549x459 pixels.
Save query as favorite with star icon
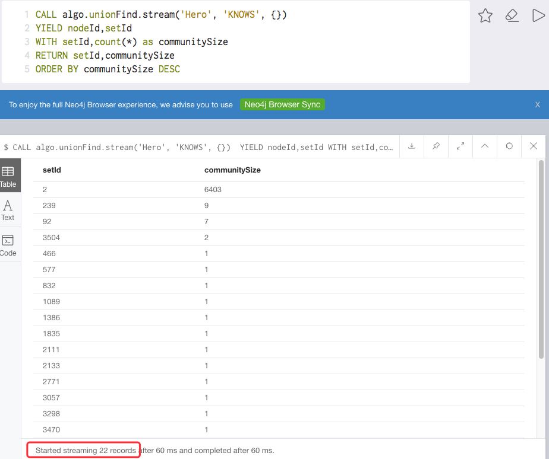point(485,16)
